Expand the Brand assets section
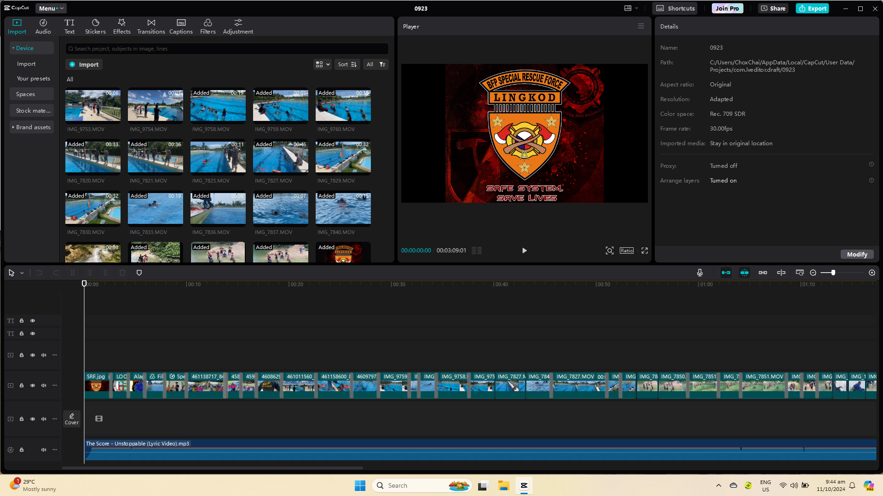Screen dimensions: 883x496 [31, 127]
